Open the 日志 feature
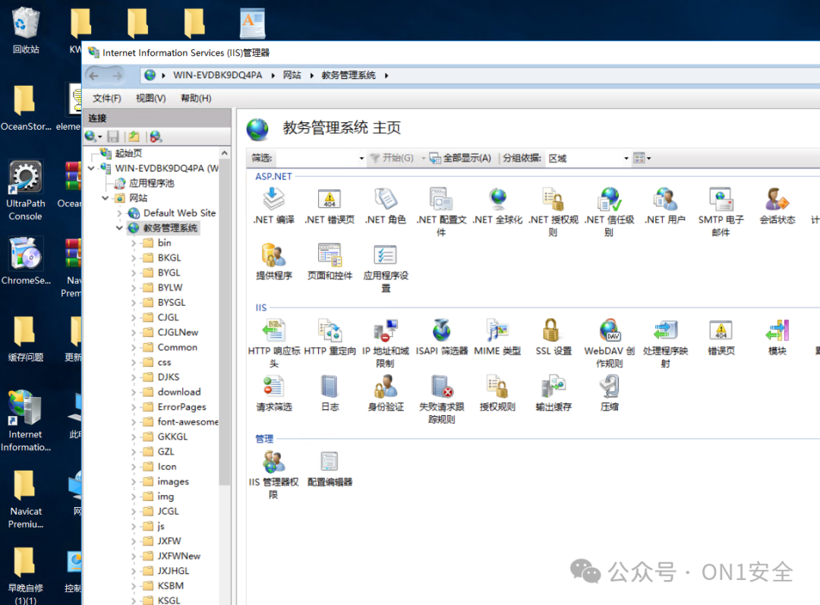The height and width of the screenshot is (605, 820). pos(330,392)
